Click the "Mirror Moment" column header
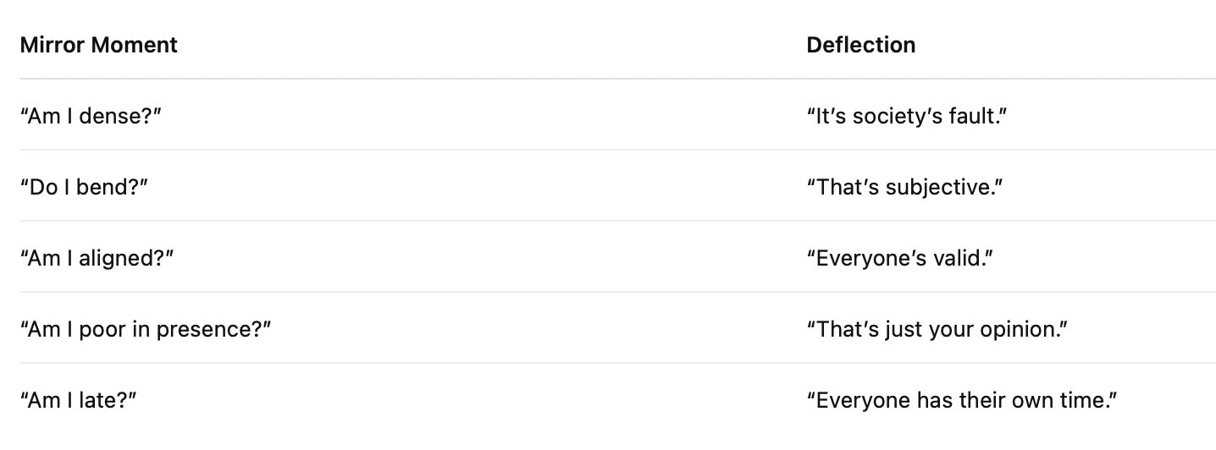Viewport: 1216px width, 450px height. point(99,45)
